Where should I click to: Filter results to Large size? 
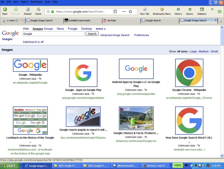(193, 52)
